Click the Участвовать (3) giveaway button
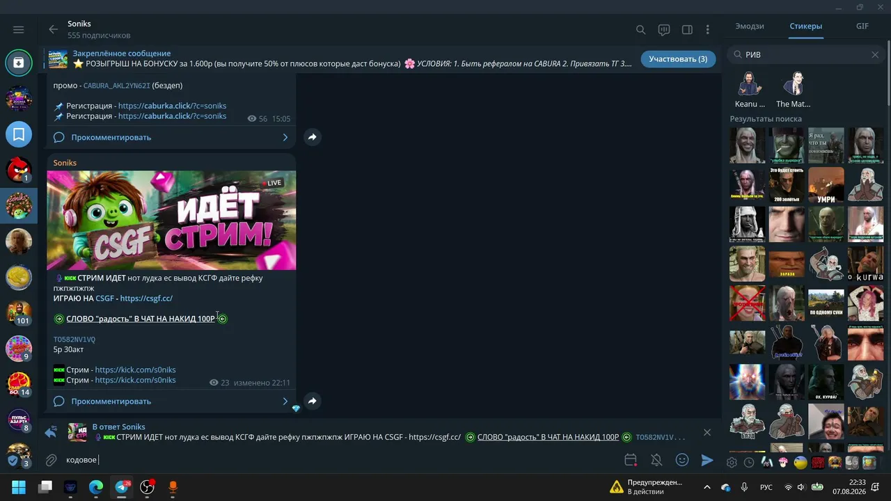This screenshot has height=501, width=891. [x=678, y=58]
